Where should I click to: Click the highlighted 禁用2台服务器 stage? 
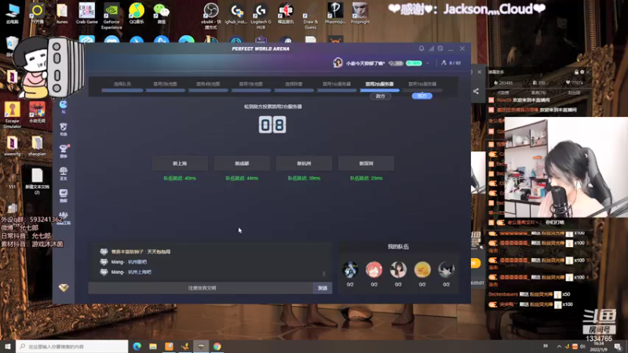380,84
